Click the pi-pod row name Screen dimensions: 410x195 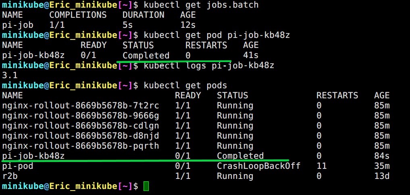[x=18, y=166]
